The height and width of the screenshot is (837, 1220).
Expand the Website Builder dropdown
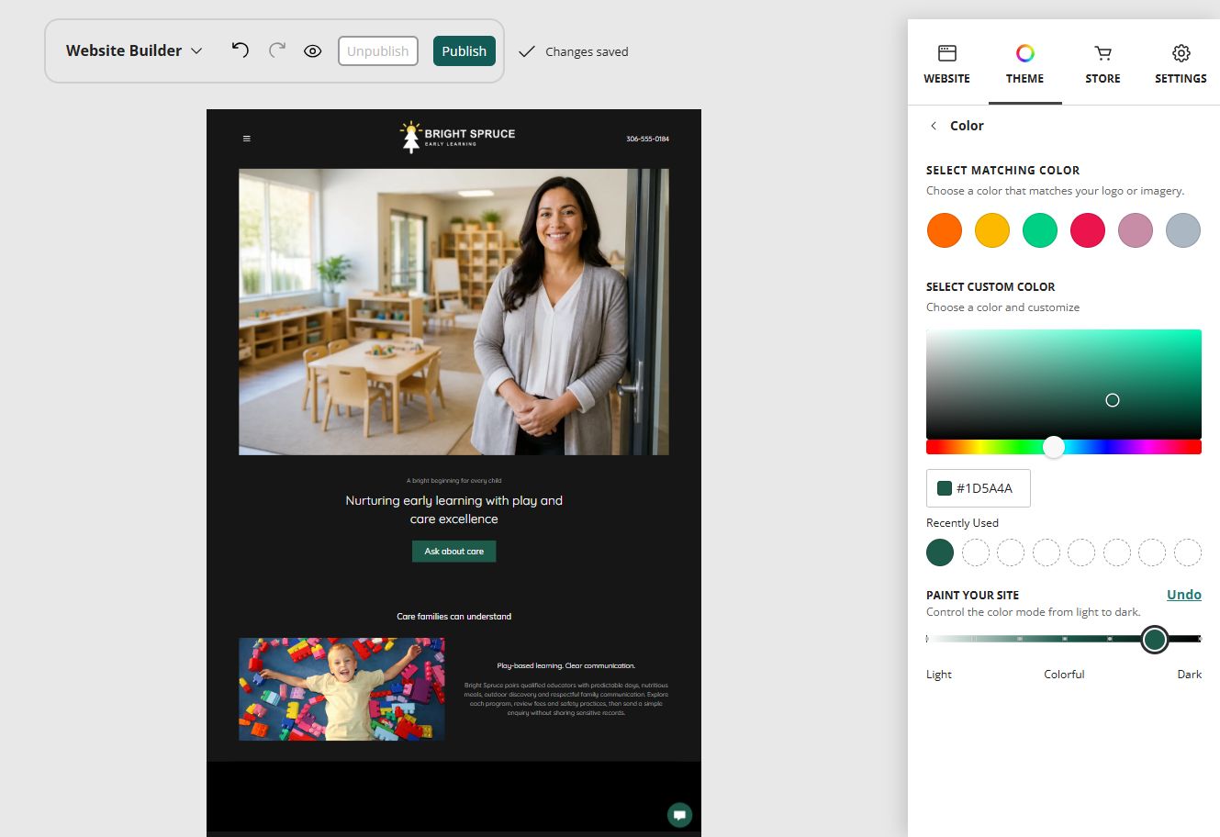tap(133, 50)
